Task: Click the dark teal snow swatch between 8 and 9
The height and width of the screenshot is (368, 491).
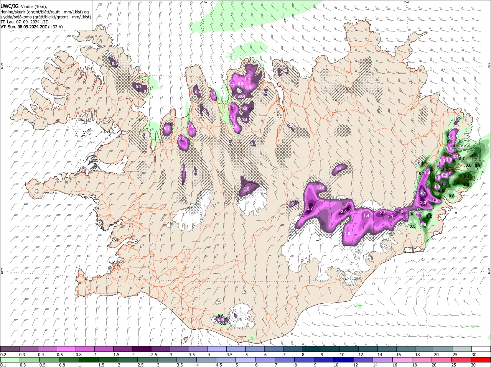Action: click(311, 349)
